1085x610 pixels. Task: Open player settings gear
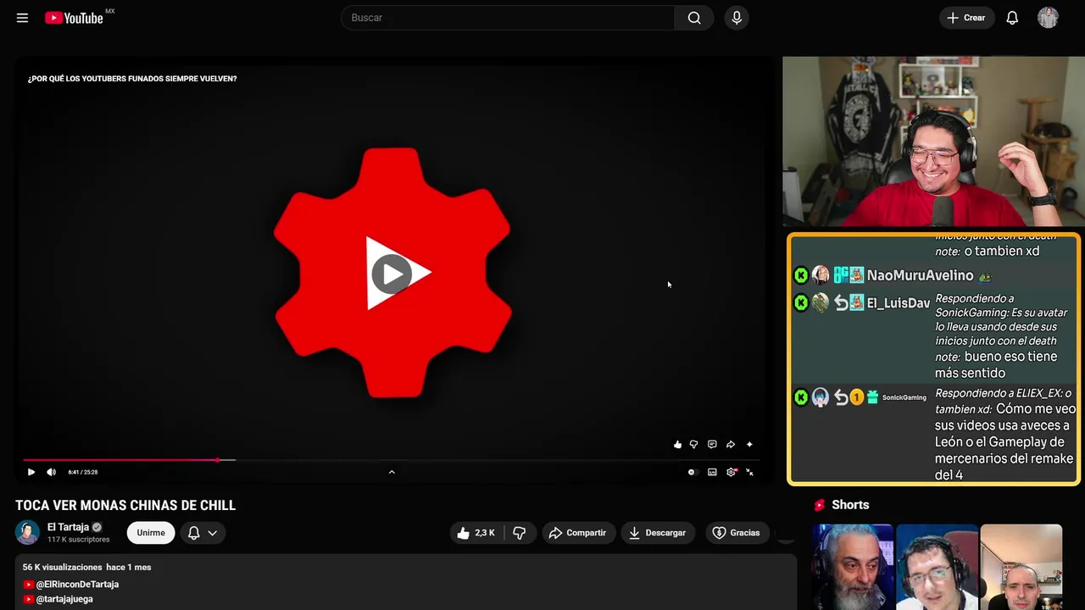732,472
